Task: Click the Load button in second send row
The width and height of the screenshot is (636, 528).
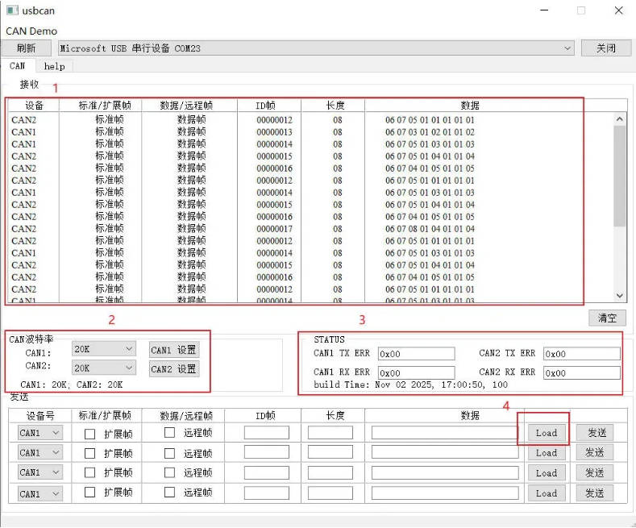Action: point(547,452)
